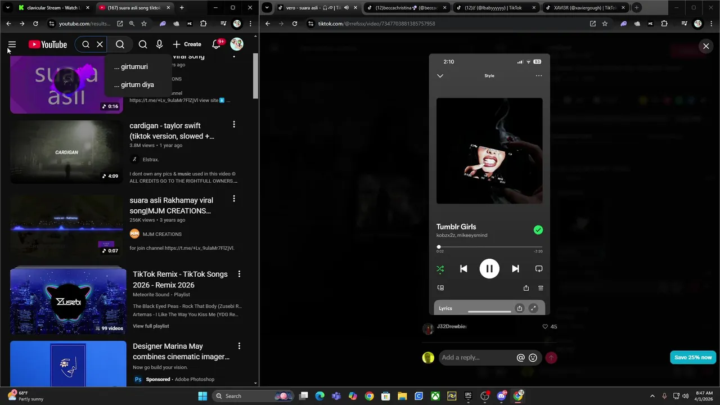Viewport: 720px width, 405px height.
Task: Close the XAVI3R TikTok tab
Action: pyautogui.click(x=623, y=8)
